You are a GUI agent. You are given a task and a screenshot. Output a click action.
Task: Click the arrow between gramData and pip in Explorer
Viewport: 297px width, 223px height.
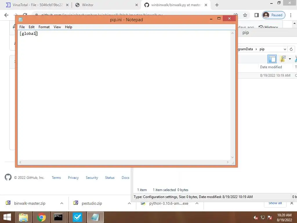[x=256, y=49]
